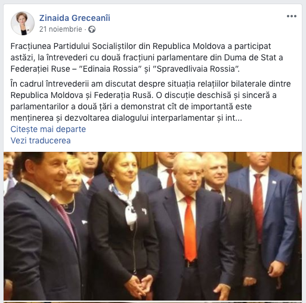Show translation via Vezi traducerea

click(41, 140)
